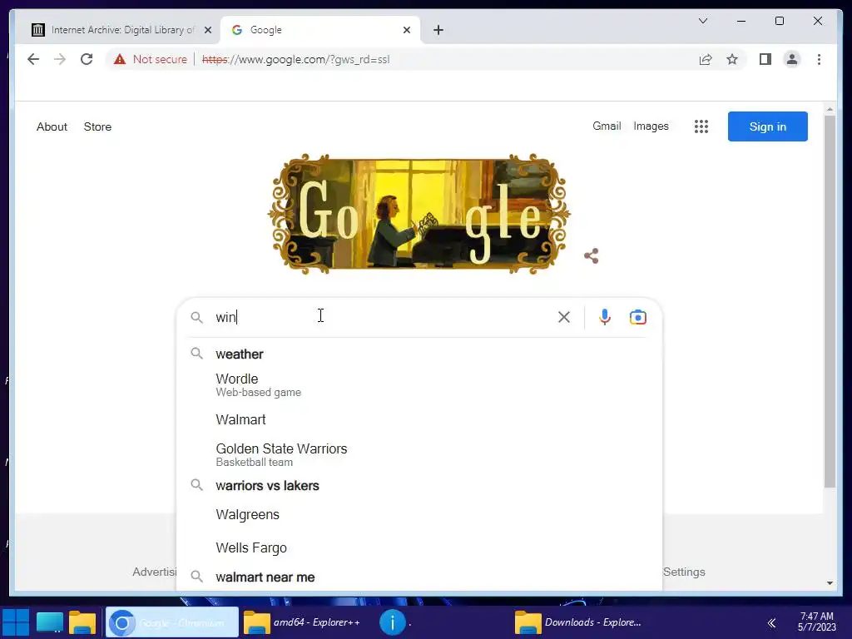Open the Not secure site warning
852x639 pixels.
(151, 59)
